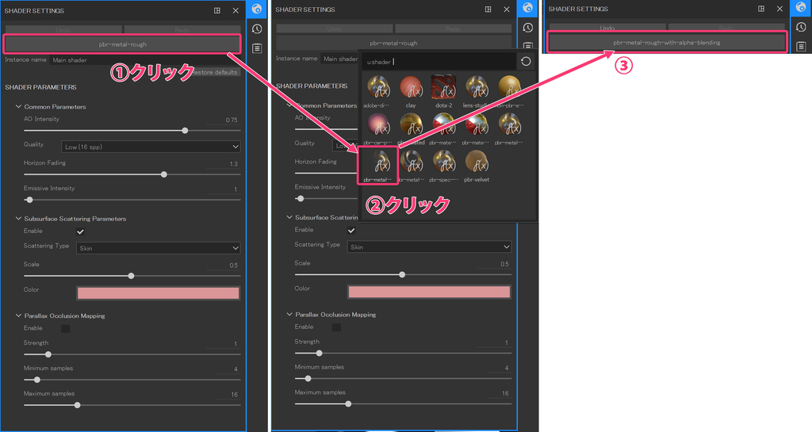Click dock layout icon in third panel header
The width and height of the screenshot is (812, 432).
[761, 9]
